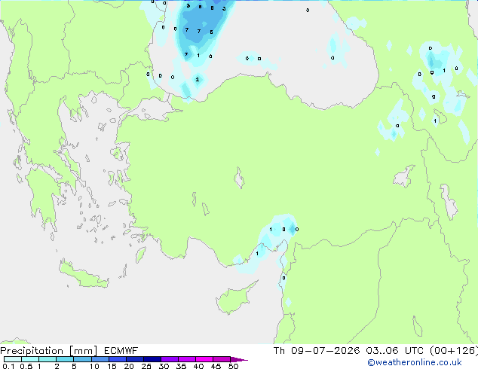Click the 25 mm dark blue legend swatch

152,359
